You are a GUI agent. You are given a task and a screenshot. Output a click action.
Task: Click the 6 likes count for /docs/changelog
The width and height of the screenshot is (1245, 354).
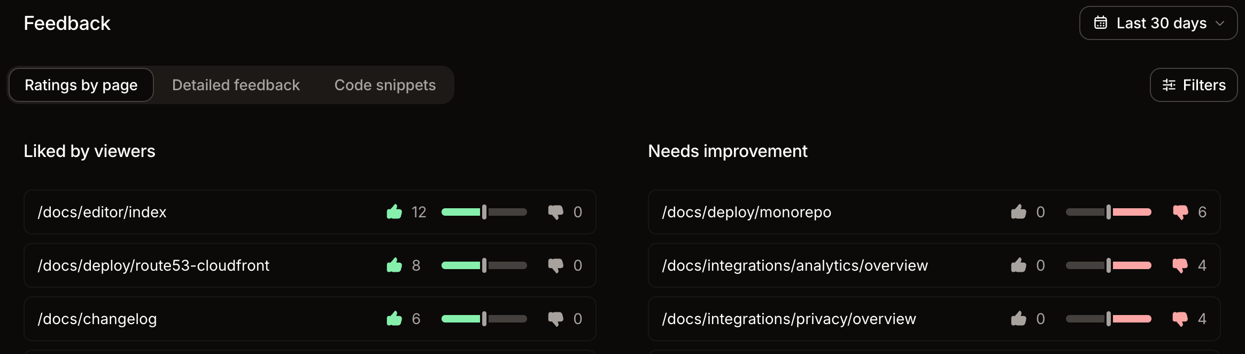(x=416, y=319)
